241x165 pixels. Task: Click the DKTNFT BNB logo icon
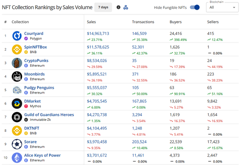(x=17, y=130)
